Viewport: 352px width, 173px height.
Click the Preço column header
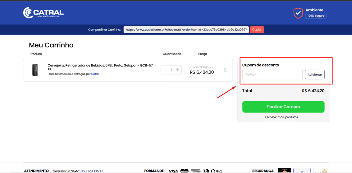coord(203,54)
